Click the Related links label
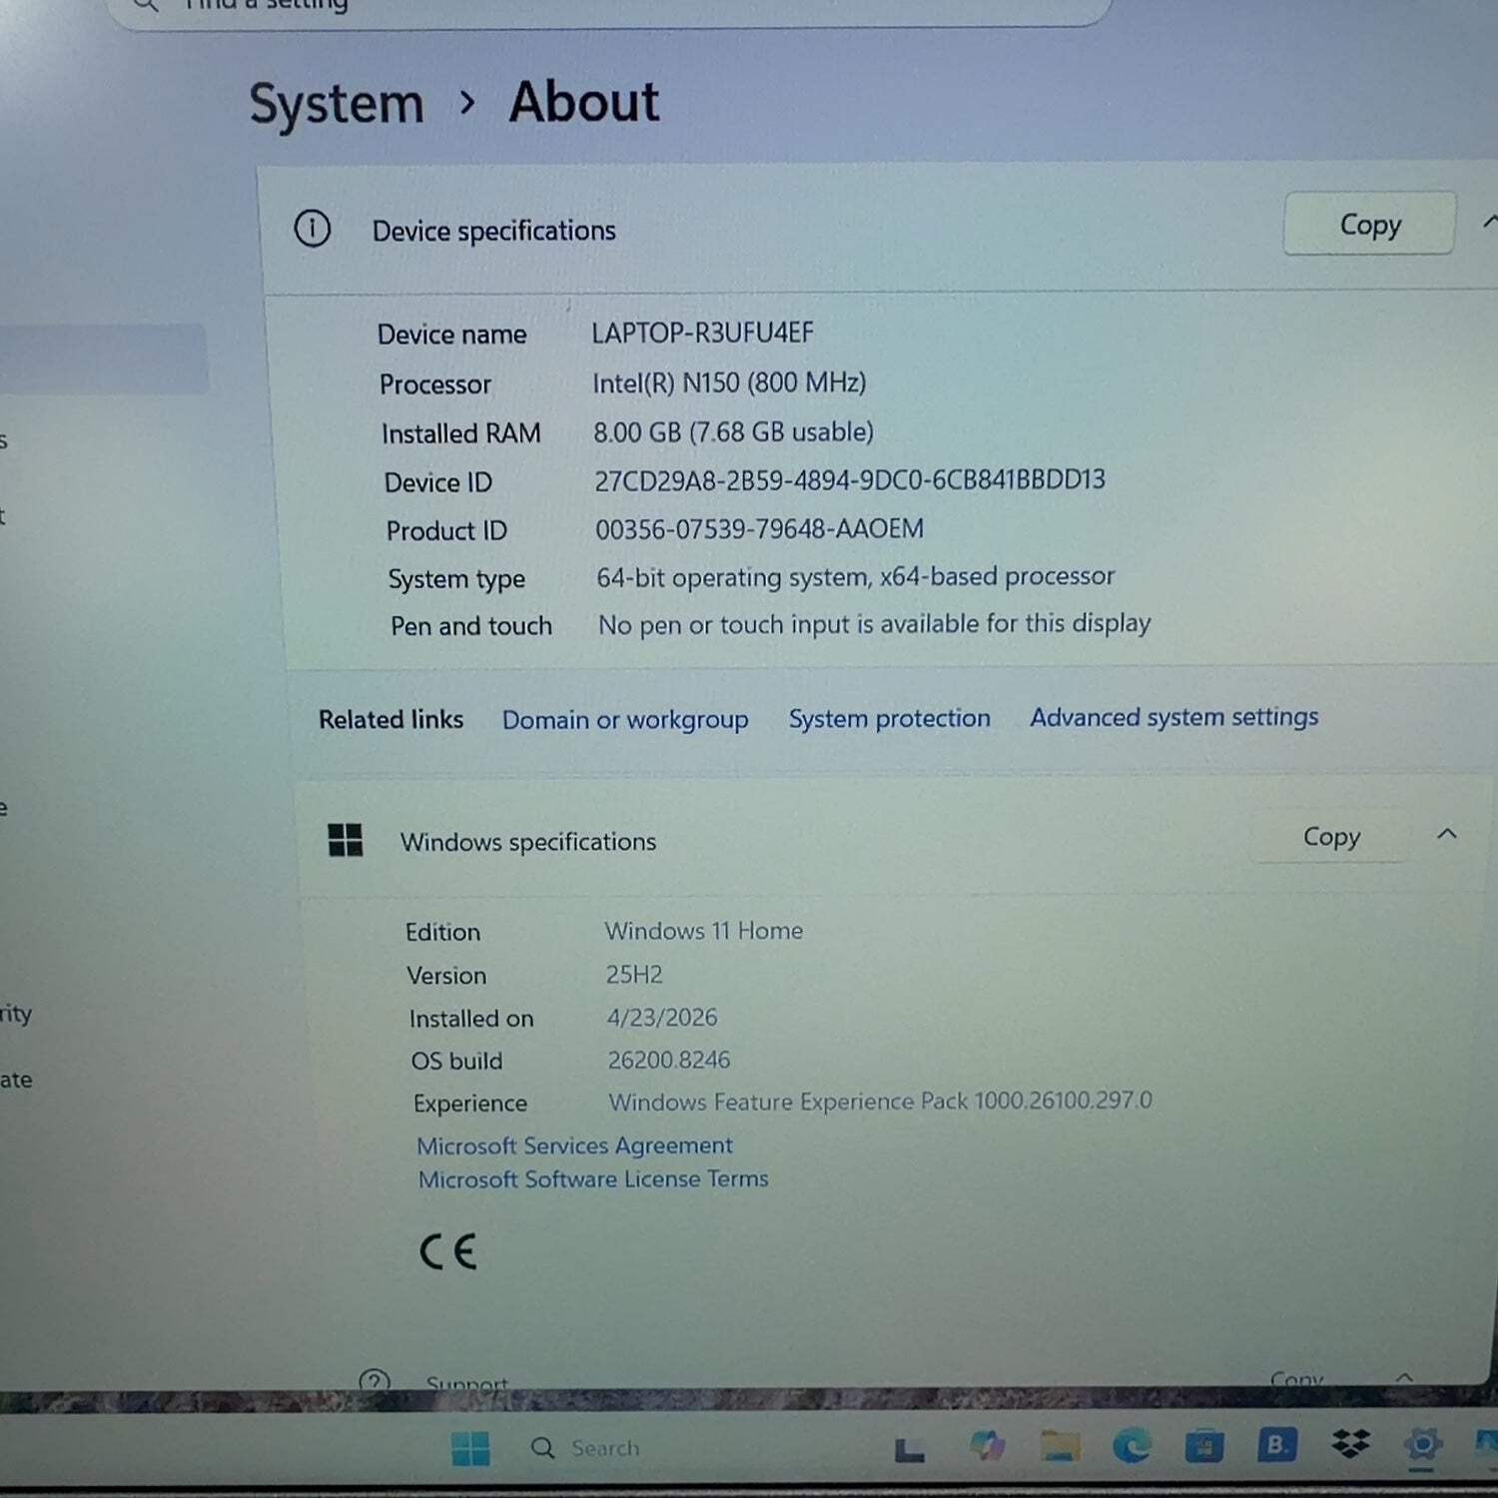 [391, 719]
